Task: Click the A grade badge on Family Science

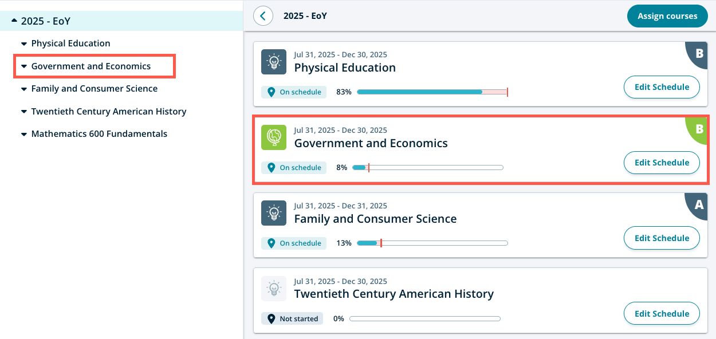Action: (x=699, y=205)
